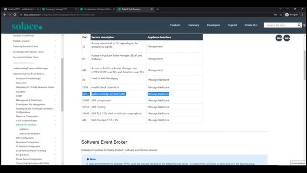Open Event Broker File Management link
307x173 pixels.
click(x=31, y=105)
